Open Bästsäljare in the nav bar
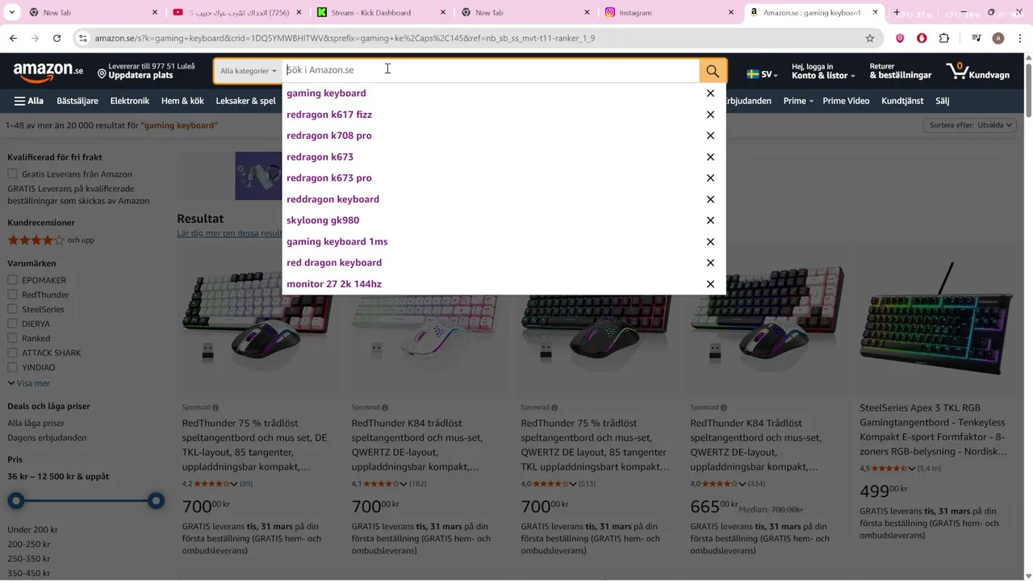This screenshot has height=581, width=1033. coord(77,101)
